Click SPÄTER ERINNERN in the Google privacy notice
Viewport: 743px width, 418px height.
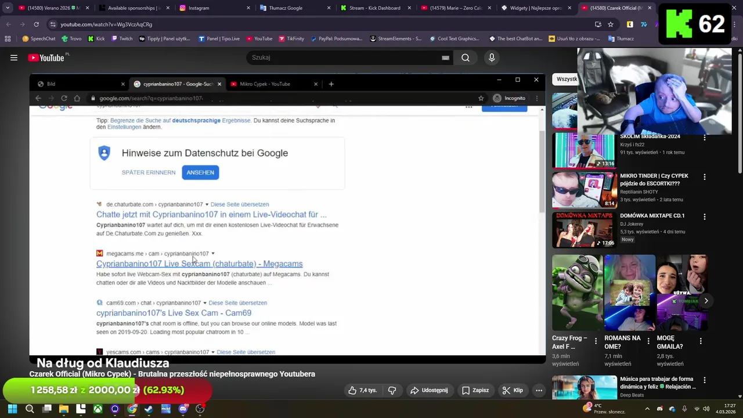coord(149,172)
